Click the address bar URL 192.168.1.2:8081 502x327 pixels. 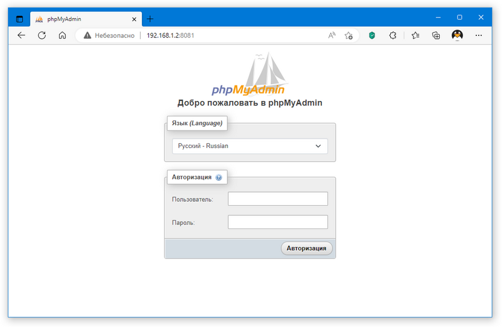pos(170,36)
